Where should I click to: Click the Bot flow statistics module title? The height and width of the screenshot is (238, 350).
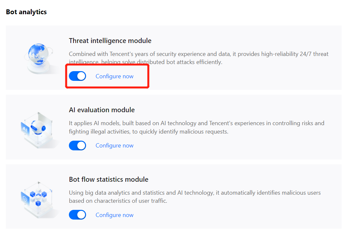point(108,179)
